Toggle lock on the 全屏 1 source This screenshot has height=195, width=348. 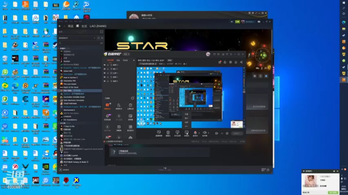coord(108,73)
